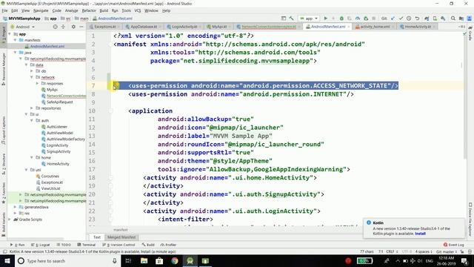The image size is (474, 267).
Task: Open the Android view selector dropdown
Action: tap(23, 27)
